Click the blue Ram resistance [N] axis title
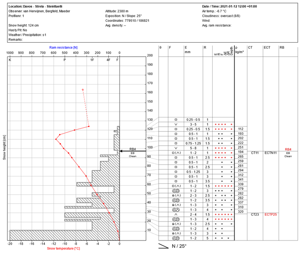Viewport: 301px width, 253px height. [63, 48]
